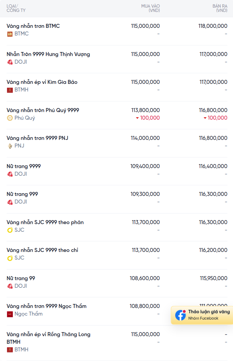This screenshot has width=233, height=361.
Task: Click SJC logo under theo phân row
Action: (10, 230)
